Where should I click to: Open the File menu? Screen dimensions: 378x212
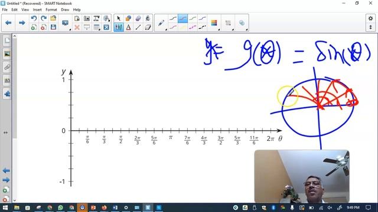click(x=5, y=9)
